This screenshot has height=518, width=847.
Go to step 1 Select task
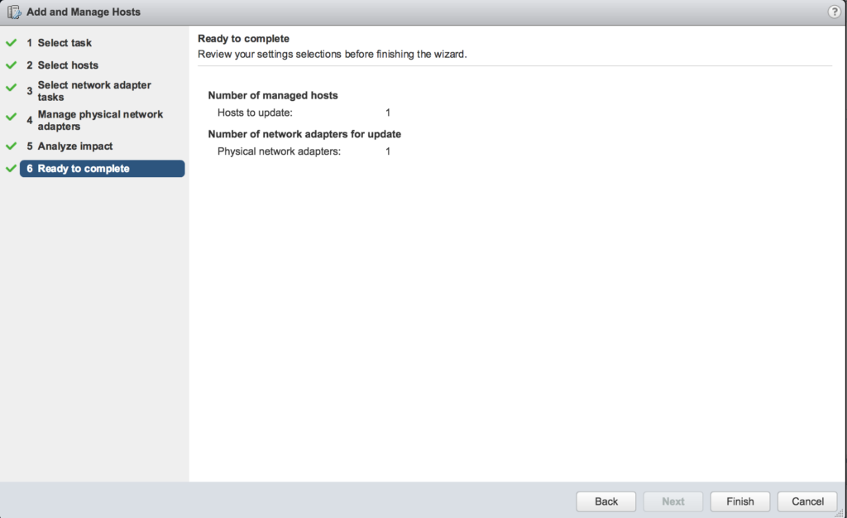pos(59,43)
